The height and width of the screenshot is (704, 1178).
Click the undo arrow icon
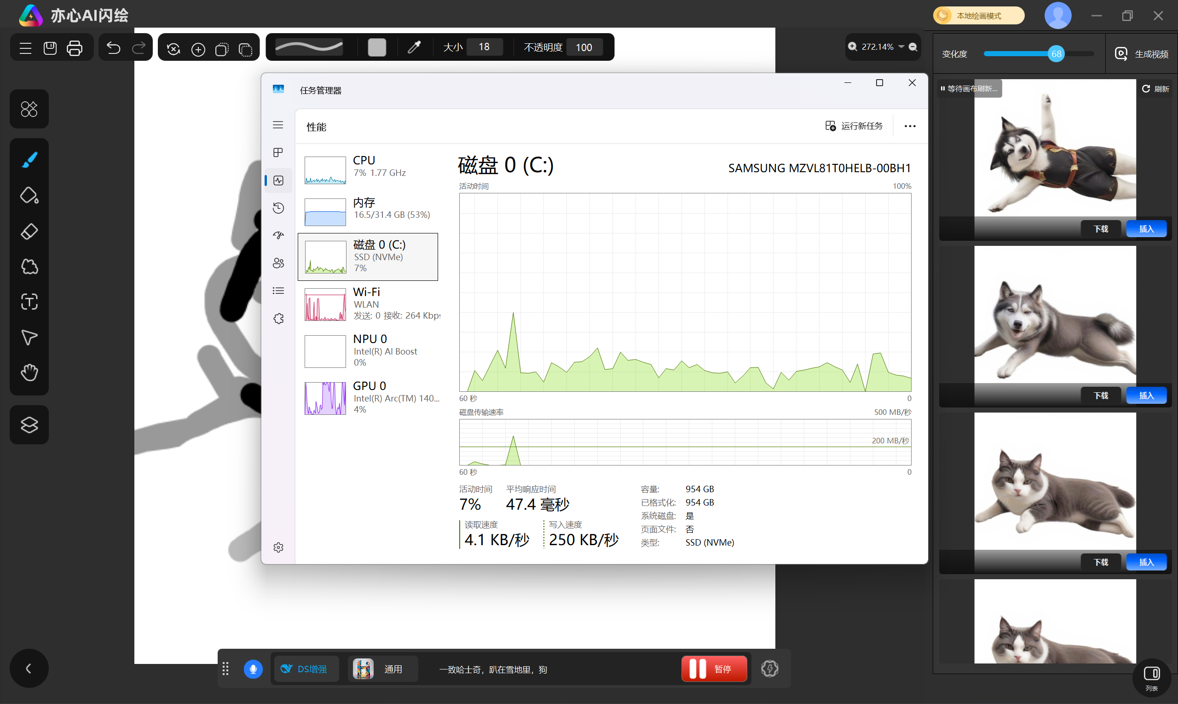click(113, 48)
